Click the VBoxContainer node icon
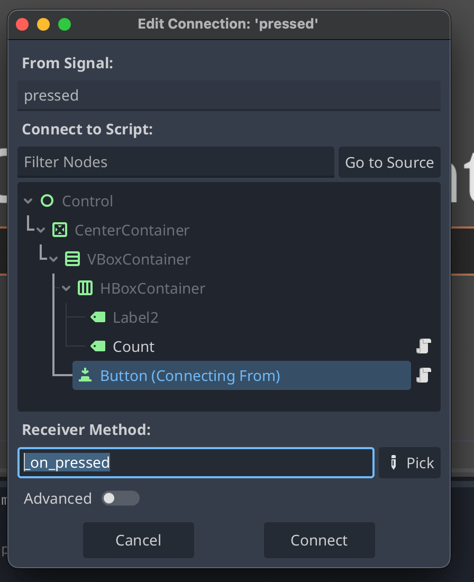This screenshot has width=474, height=582. [x=72, y=259]
